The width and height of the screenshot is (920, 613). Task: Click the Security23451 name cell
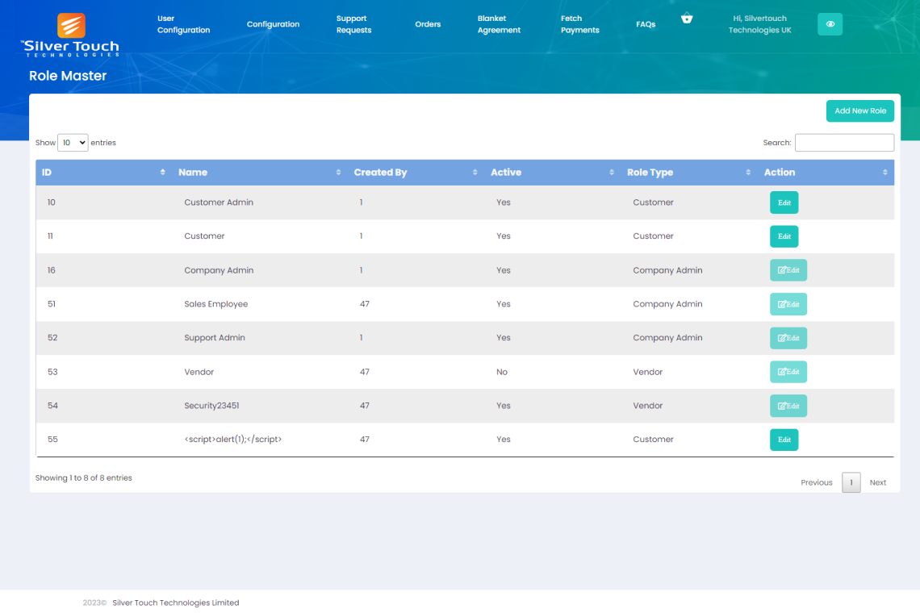[x=211, y=406]
